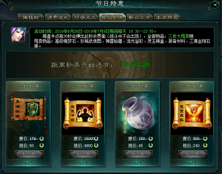Click 秒杀 button for 身强体健 scroll
This screenshot has width=222, height=174.
pyautogui.click(x=29, y=154)
